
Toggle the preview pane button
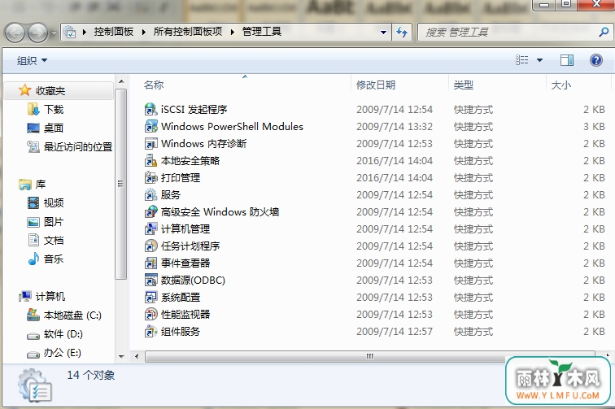point(567,60)
